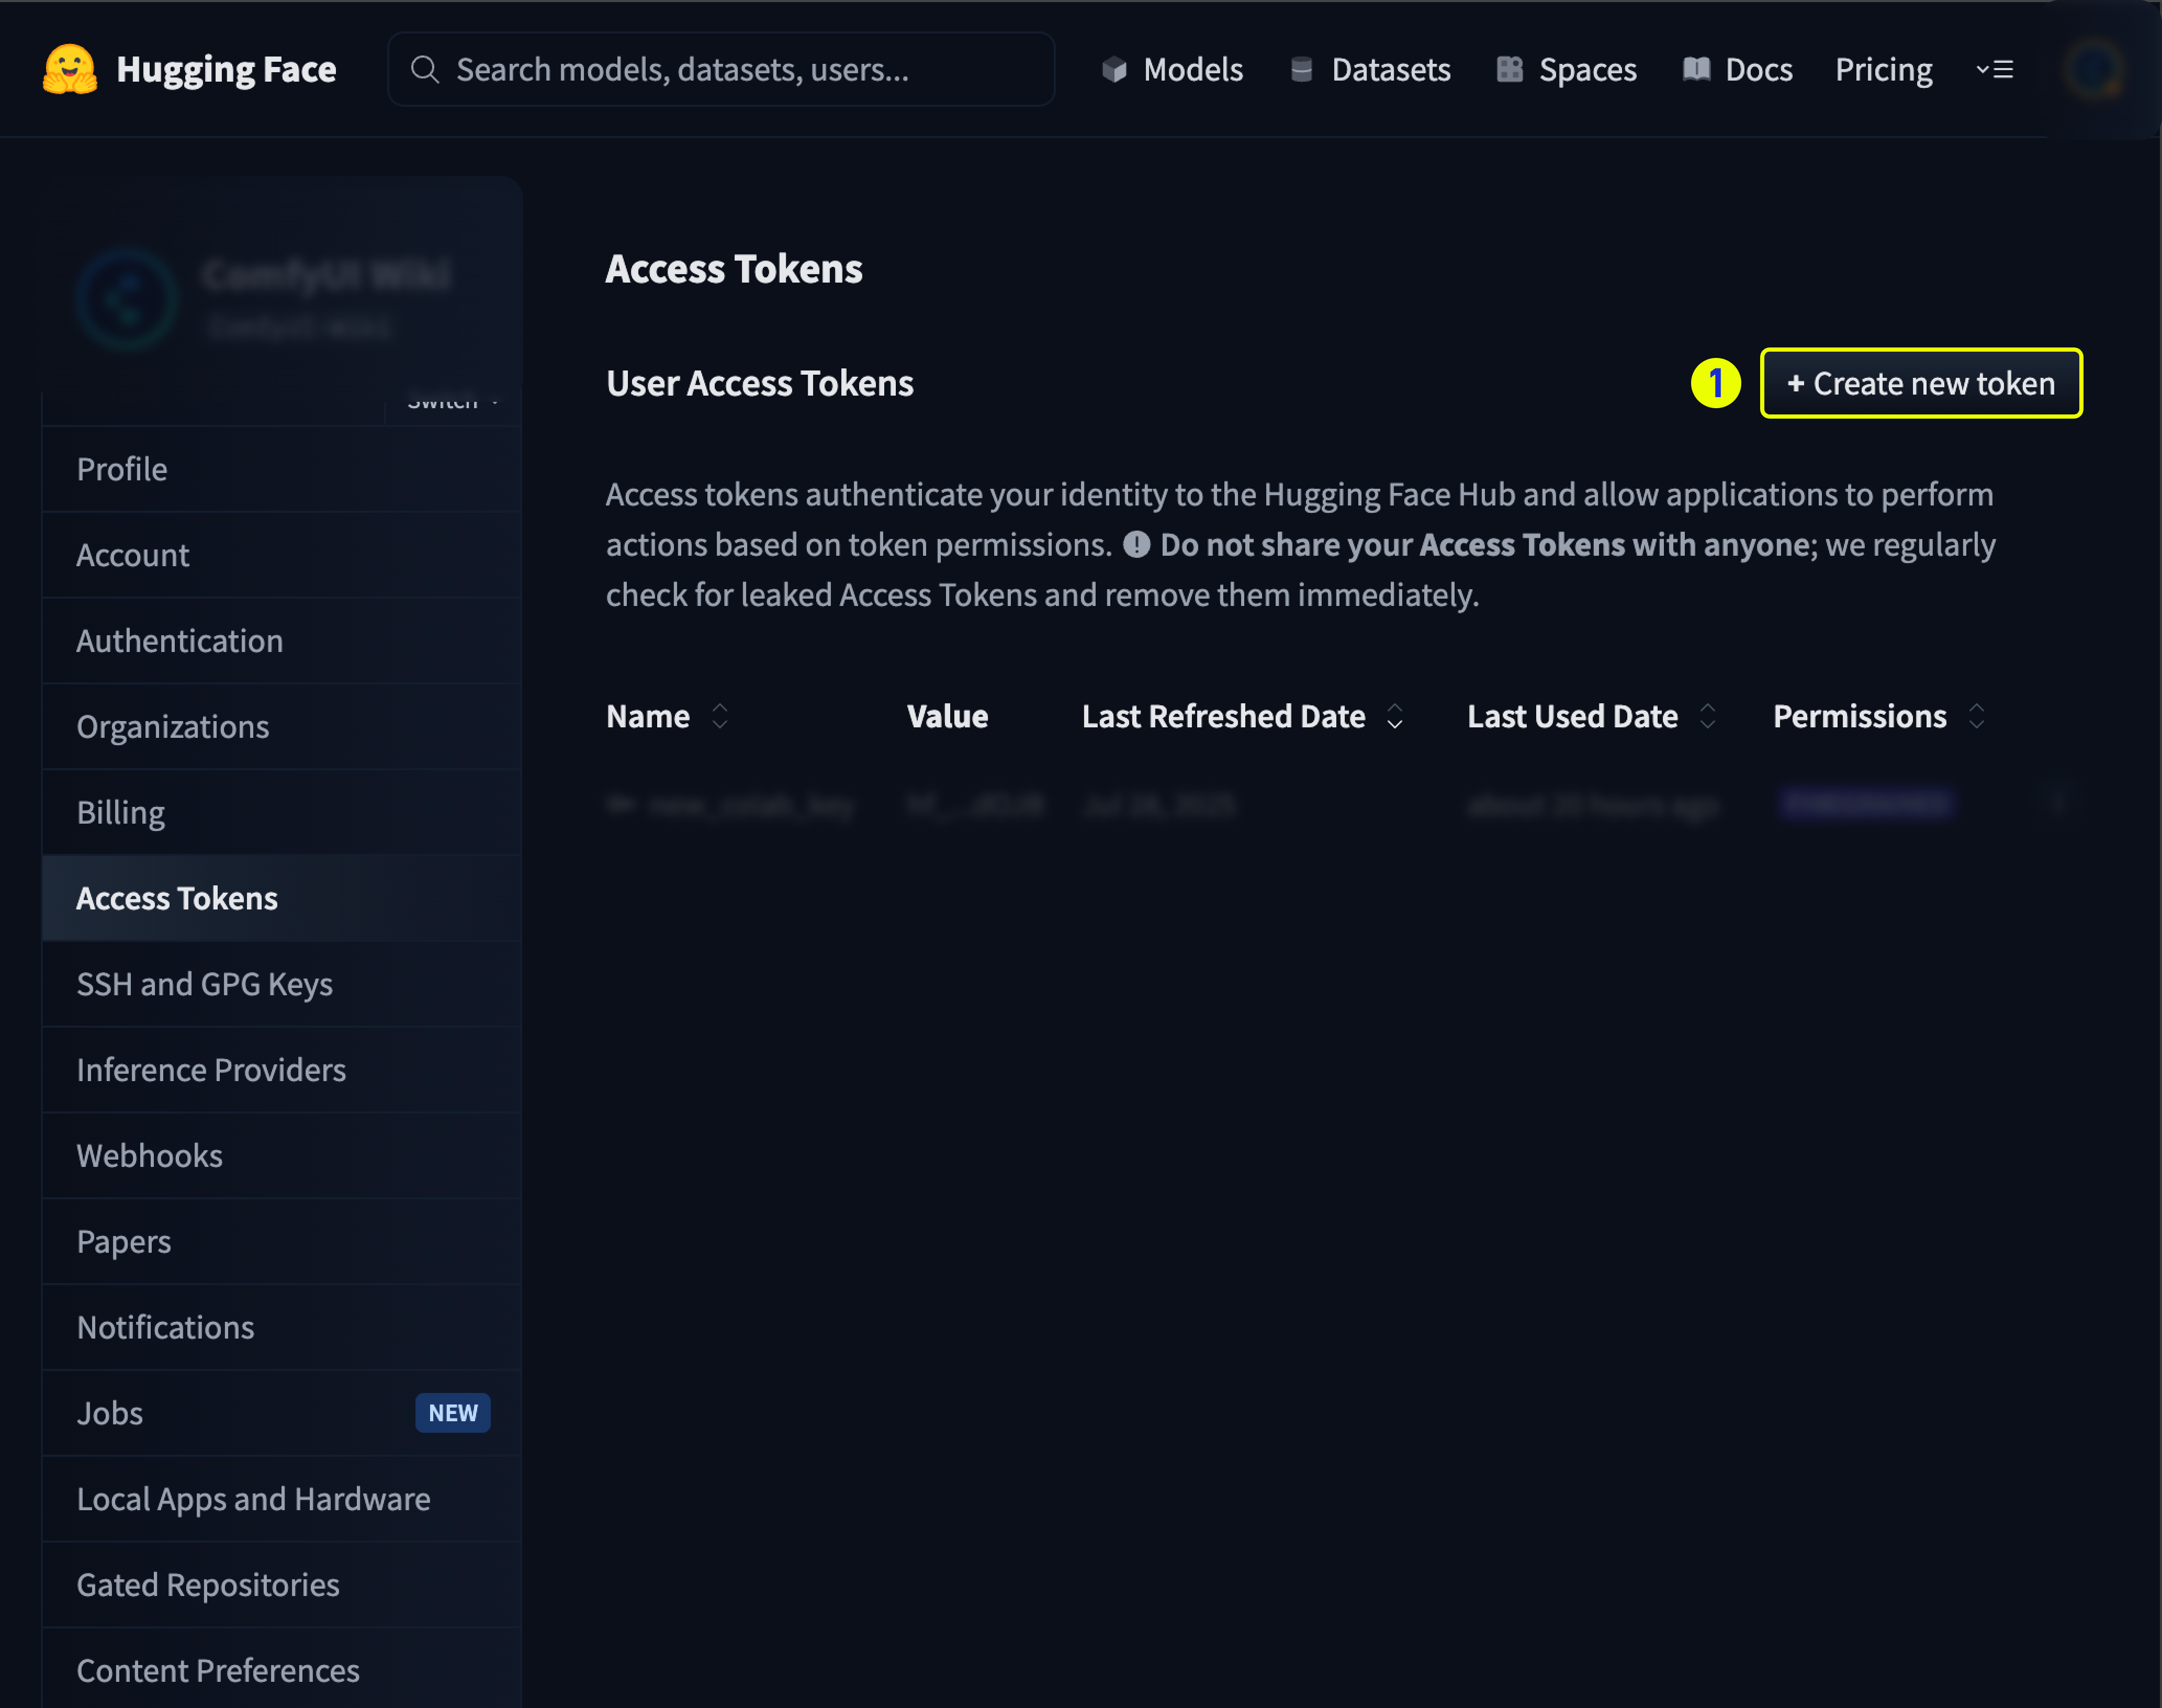
Task: Open the Pricing page link
Action: 1883,69
